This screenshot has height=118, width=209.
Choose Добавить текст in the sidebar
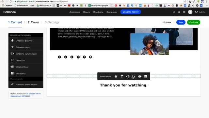(26, 47)
